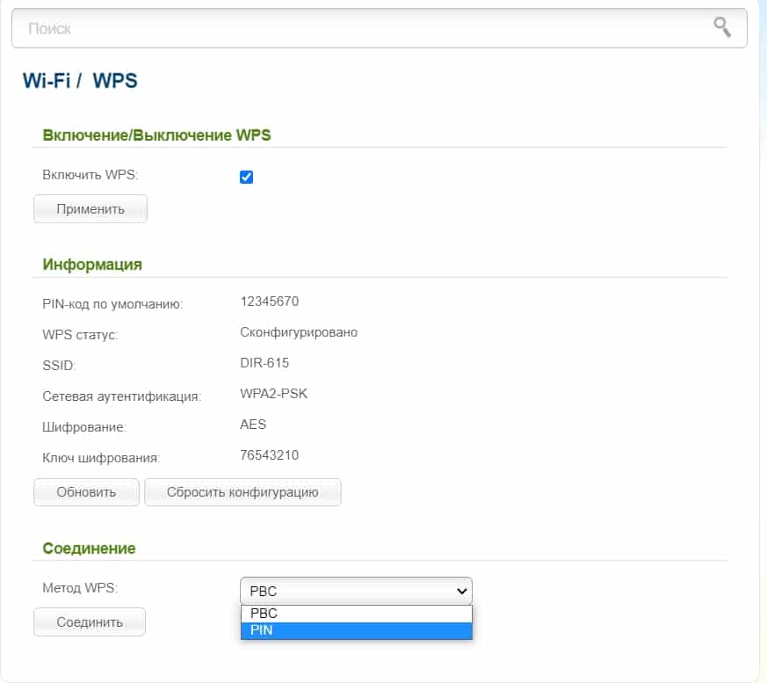Click the Ключ шифрования label
Image resolution: width=767 pixels, height=683 pixels.
[101, 458]
